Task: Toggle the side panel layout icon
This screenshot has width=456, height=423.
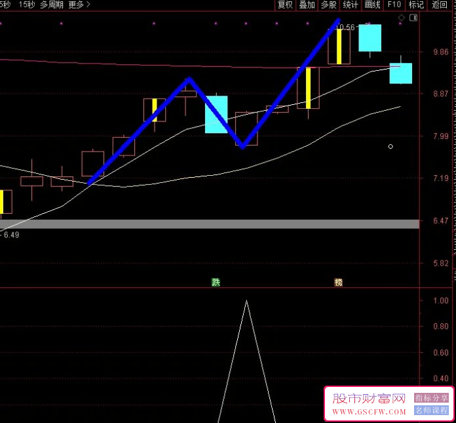Action: pos(413,18)
